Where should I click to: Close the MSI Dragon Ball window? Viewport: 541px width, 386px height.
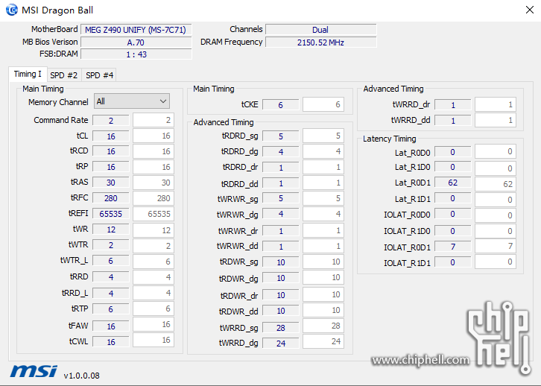tap(530, 10)
